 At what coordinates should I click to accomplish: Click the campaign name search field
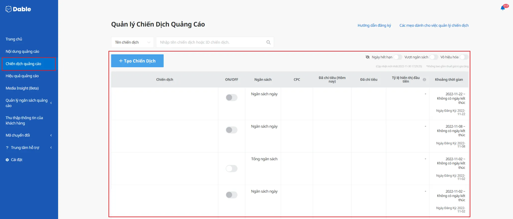212,42
